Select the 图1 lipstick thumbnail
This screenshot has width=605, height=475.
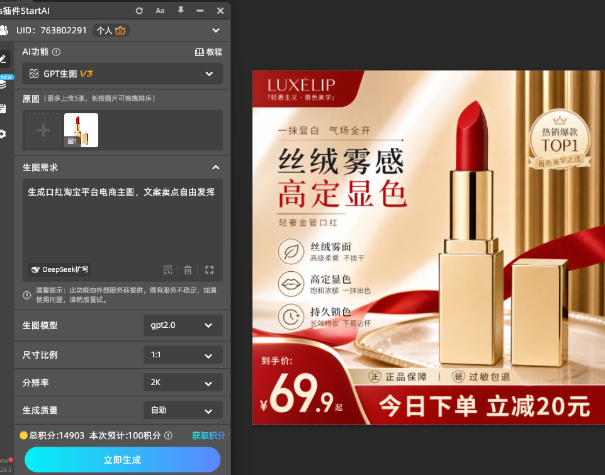(x=81, y=130)
